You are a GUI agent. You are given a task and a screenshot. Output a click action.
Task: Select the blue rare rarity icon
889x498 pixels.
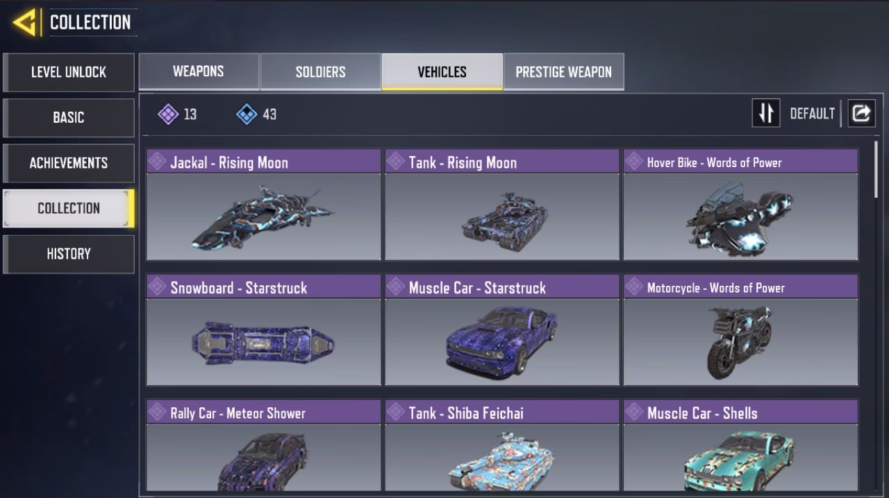point(247,114)
